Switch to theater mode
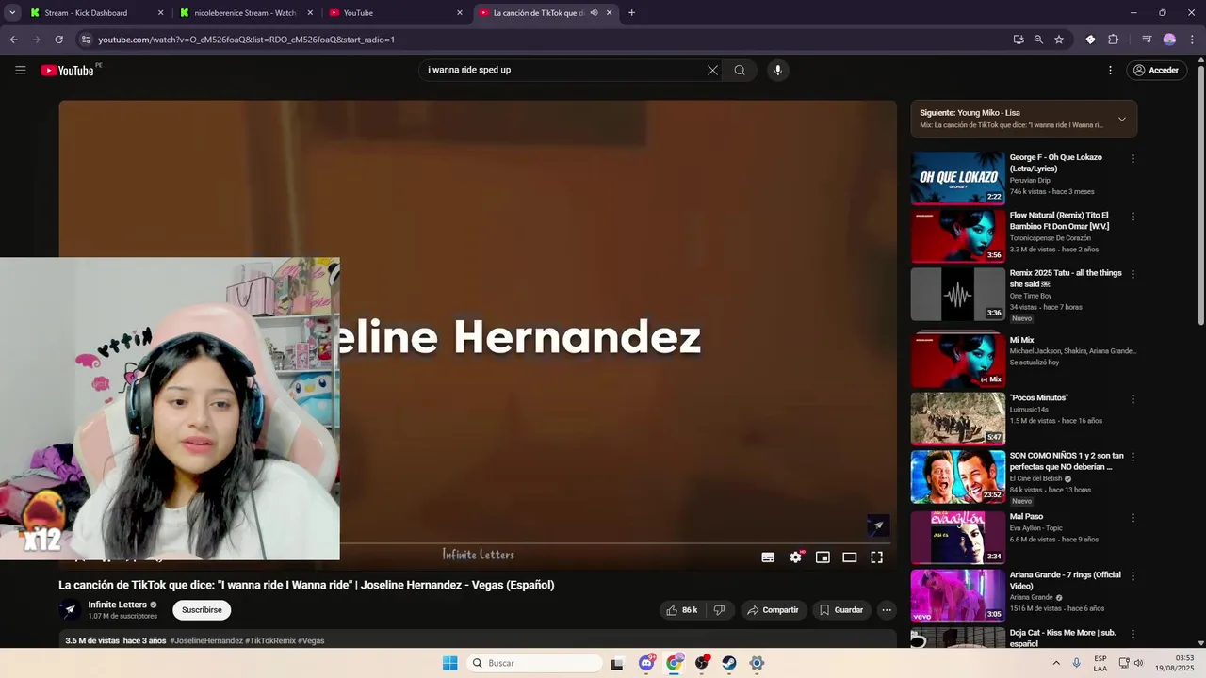This screenshot has height=678, width=1206. [849, 557]
